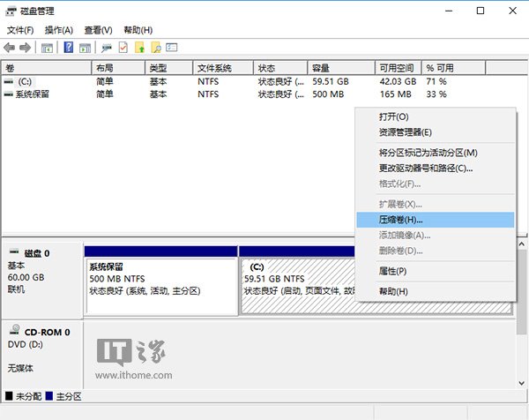Sort by the 类型 column header
Viewport: 529px width, 420px height.
click(169, 68)
